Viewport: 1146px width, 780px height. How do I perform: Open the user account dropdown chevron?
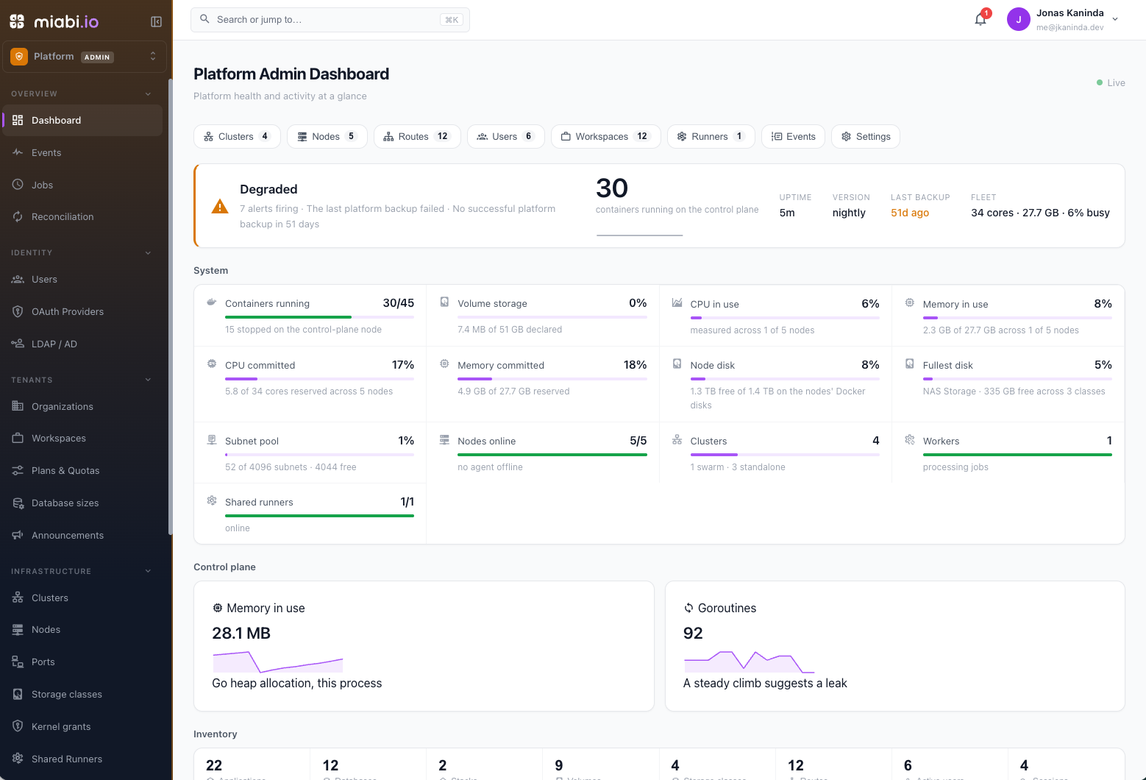(1115, 20)
